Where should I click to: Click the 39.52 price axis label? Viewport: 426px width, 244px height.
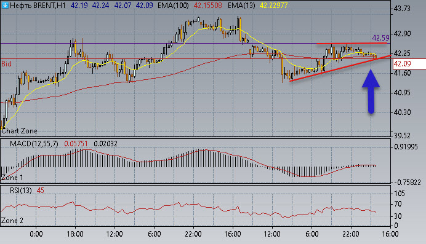[x=402, y=135]
